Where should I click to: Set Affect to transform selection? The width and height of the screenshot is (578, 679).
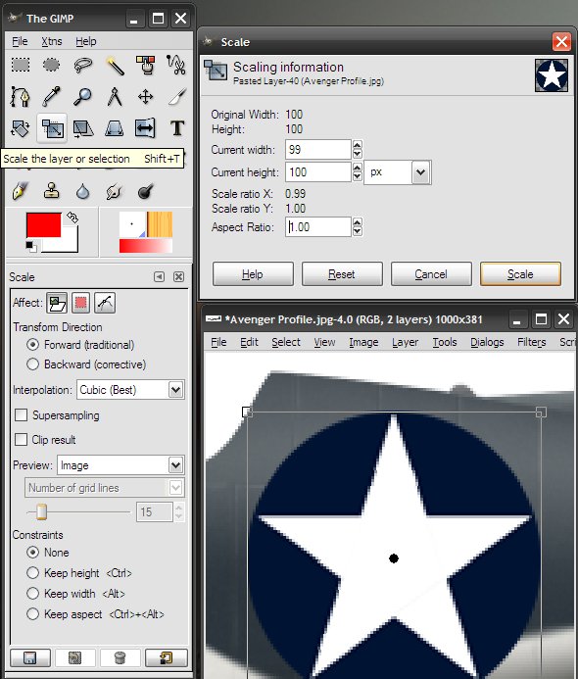(x=80, y=303)
